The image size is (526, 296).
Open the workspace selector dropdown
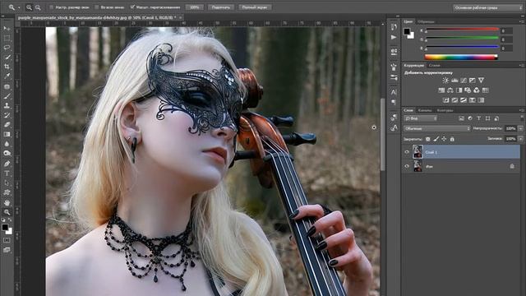click(487, 7)
